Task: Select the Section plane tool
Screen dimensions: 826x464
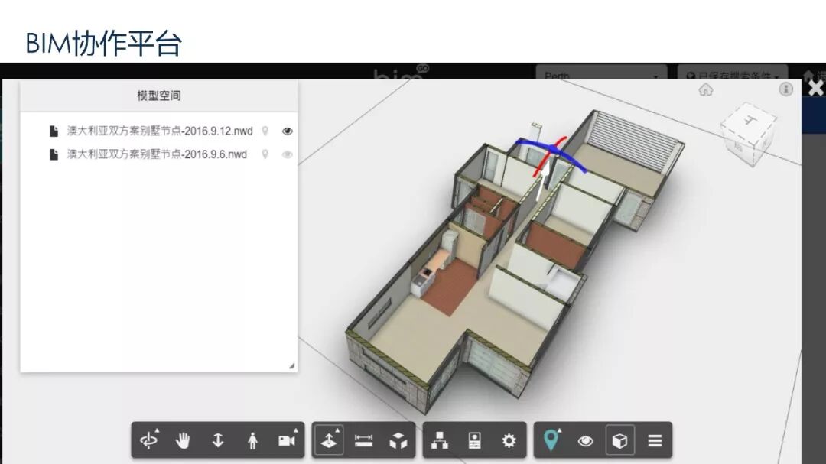Action: point(329,440)
